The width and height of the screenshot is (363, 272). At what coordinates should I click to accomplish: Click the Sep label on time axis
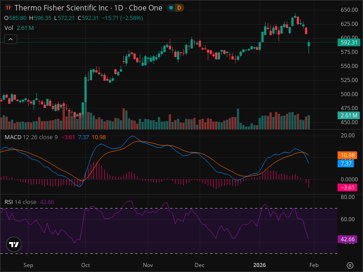pos(28,265)
